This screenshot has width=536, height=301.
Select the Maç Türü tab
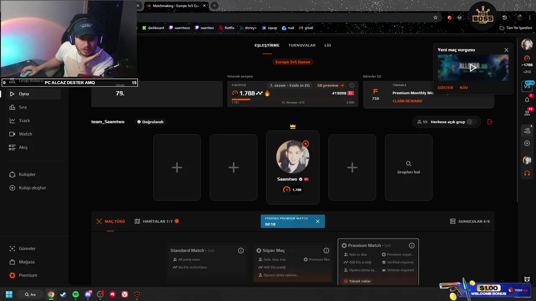coord(111,221)
